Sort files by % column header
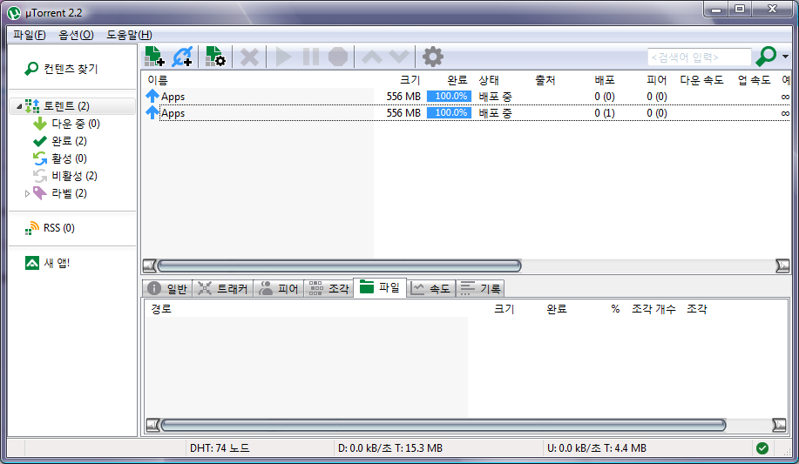 615,309
